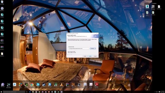This screenshot has width=165, height=93.
Task: Open the Recycle Bin desktop icon
Action: click(2, 2)
